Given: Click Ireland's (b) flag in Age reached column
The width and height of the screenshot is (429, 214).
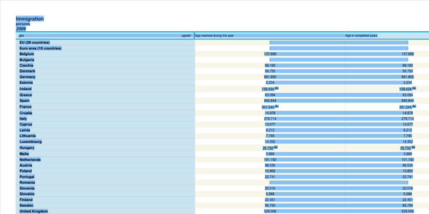Looking at the screenshot, I should 277,88.
